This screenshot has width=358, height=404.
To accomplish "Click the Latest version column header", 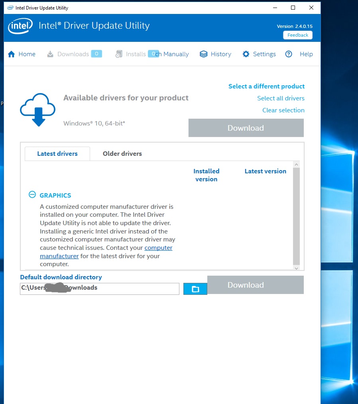I will pyautogui.click(x=265, y=171).
